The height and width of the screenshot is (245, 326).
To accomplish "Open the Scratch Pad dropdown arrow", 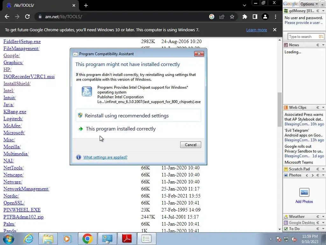I will pos(323,169).
